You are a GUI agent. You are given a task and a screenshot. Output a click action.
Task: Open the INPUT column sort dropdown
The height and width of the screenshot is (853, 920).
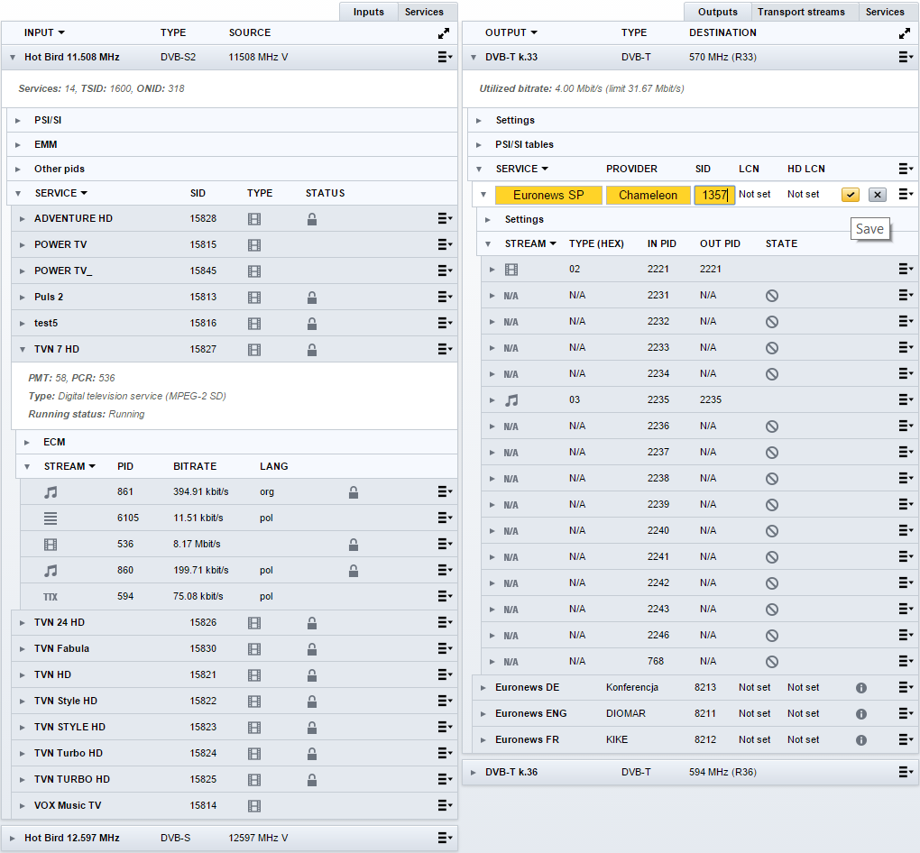coord(61,32)
